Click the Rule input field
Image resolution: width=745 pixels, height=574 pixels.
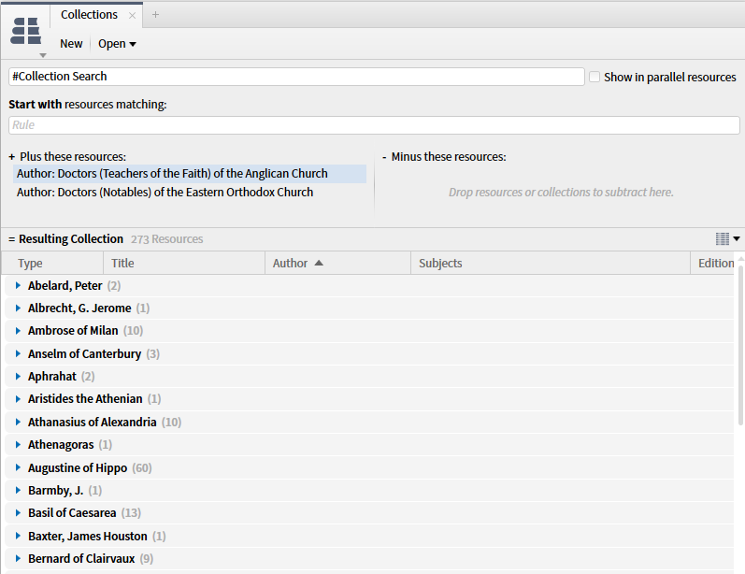pos(372,125)
